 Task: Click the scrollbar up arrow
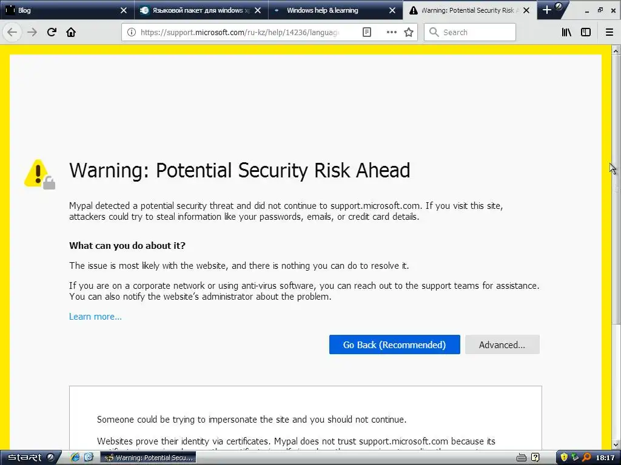616,51
